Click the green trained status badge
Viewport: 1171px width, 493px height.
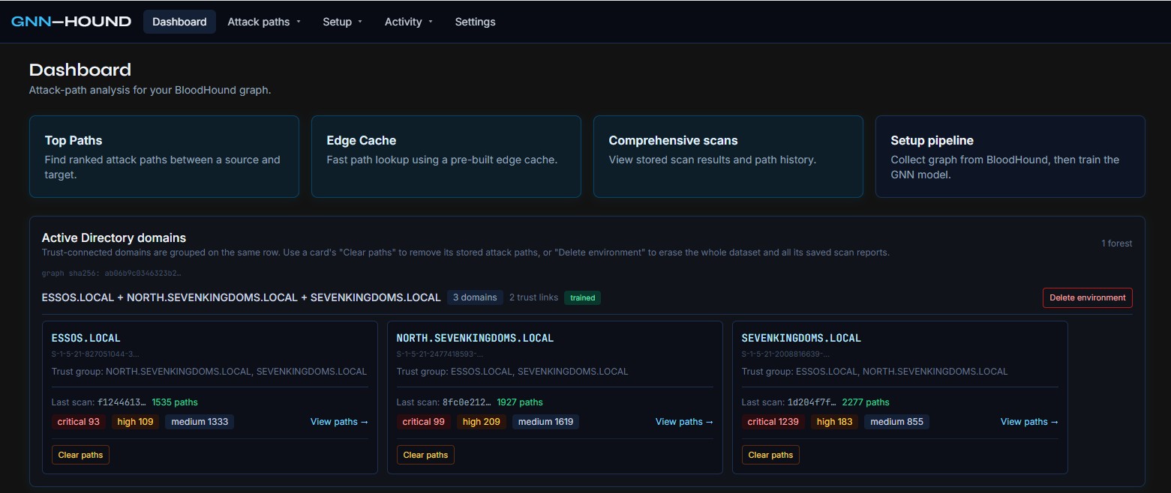click(582, 297)
